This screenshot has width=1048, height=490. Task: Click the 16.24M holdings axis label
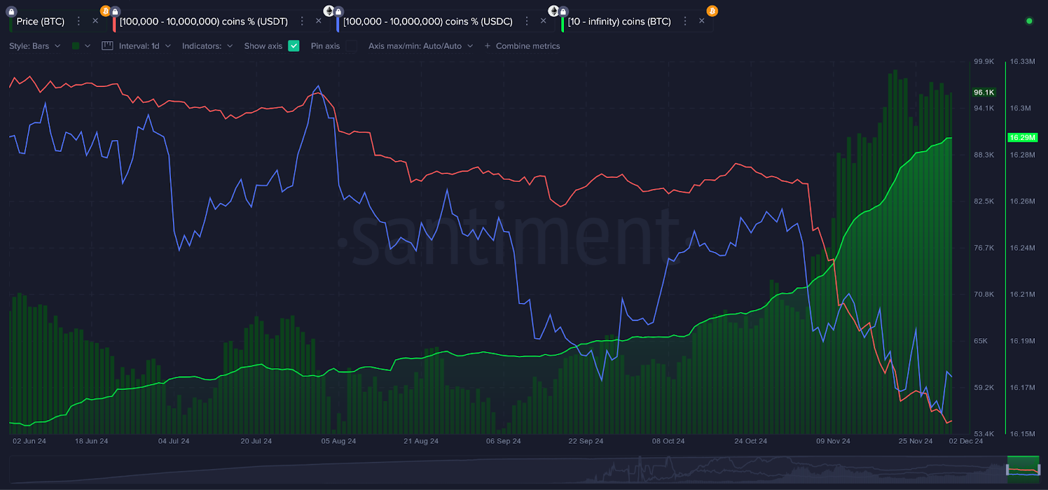1022,248
